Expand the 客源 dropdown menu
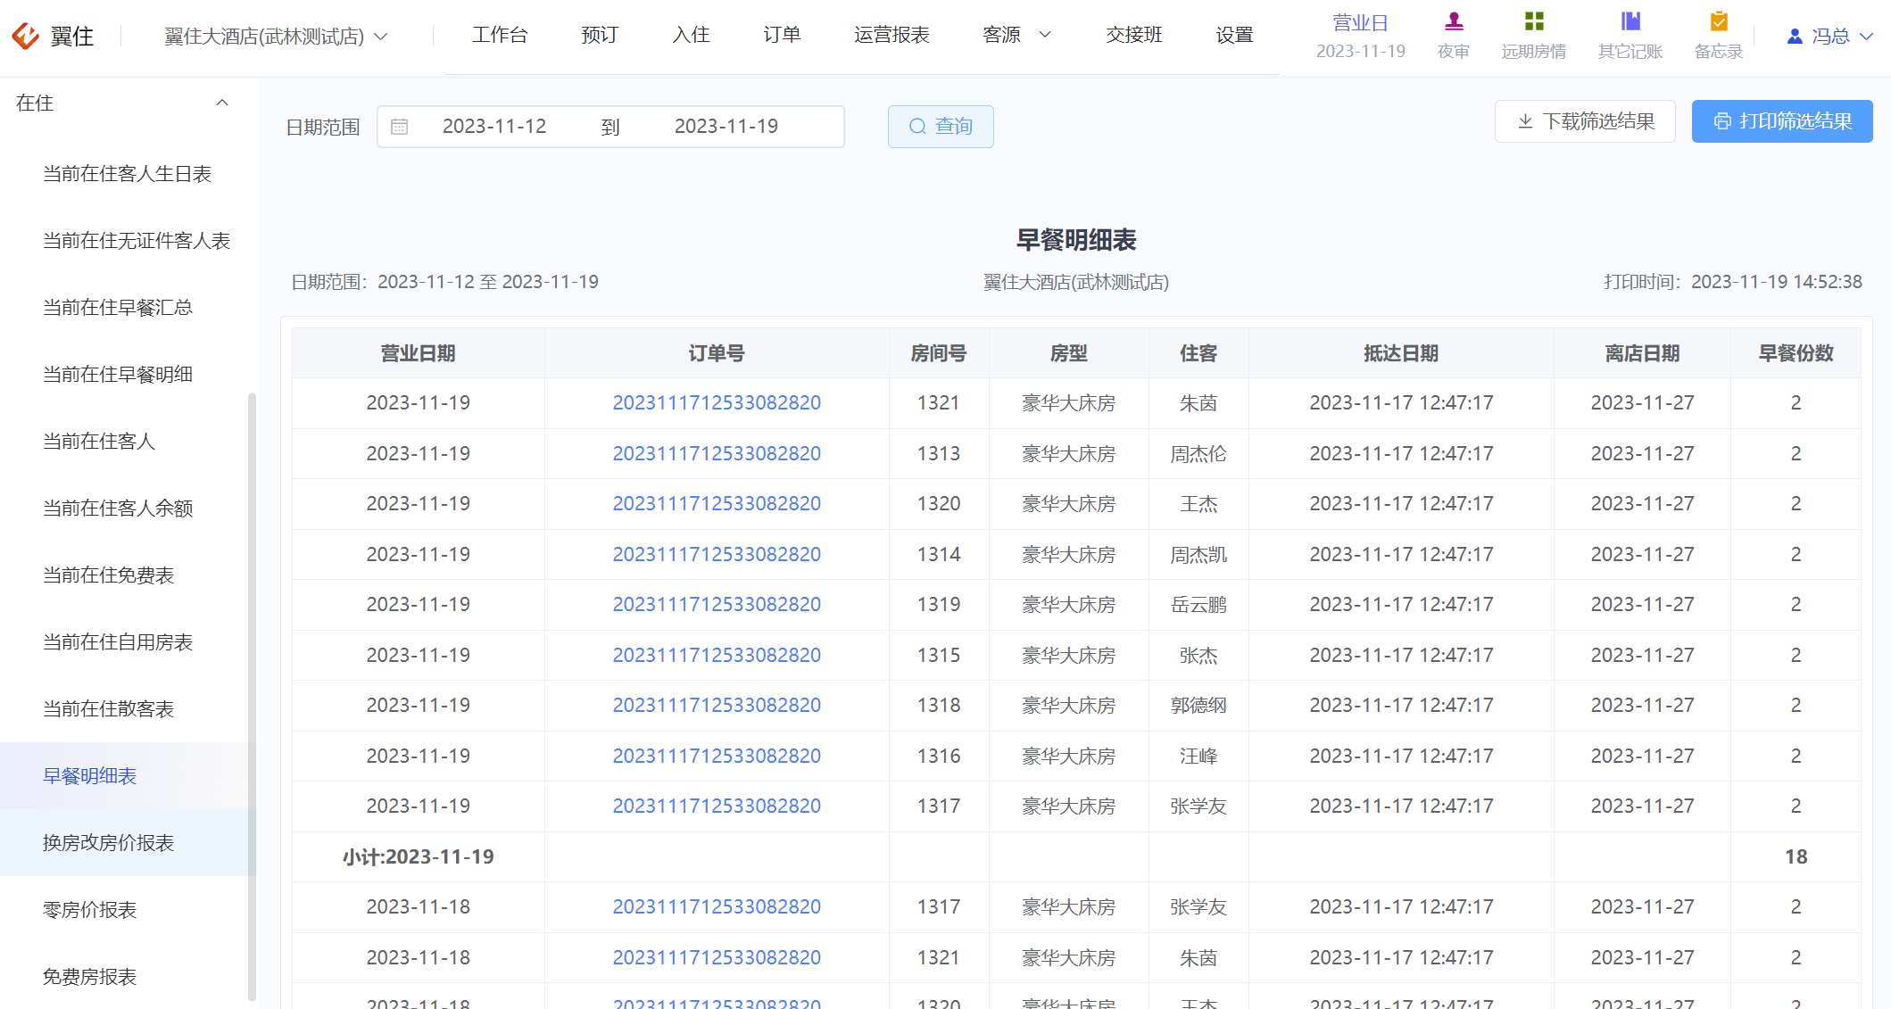1891x1009 pixels. [1016, 35]
